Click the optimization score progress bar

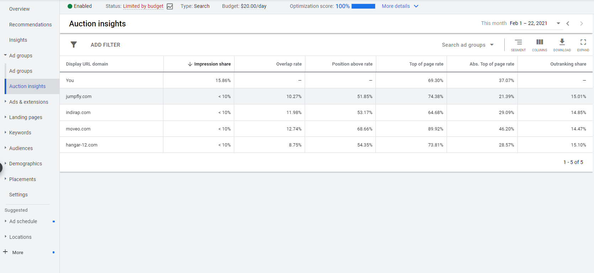[x=363, y=6]
